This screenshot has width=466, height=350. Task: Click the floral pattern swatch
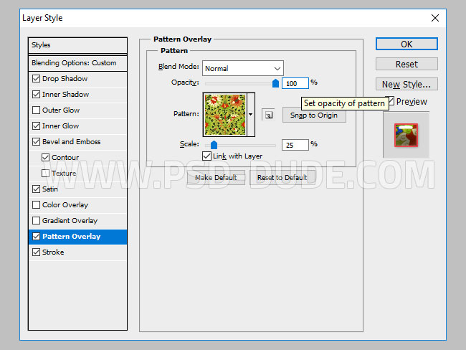pos(225,115)
